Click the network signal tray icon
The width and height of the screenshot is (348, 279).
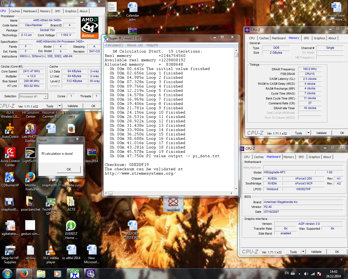[313, 274]
